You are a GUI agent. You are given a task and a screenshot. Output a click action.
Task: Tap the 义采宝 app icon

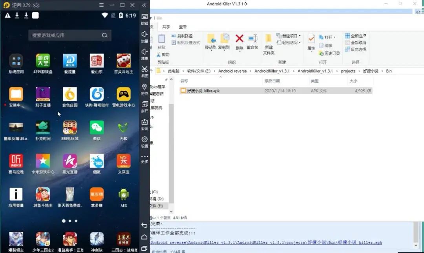(124, 161)
